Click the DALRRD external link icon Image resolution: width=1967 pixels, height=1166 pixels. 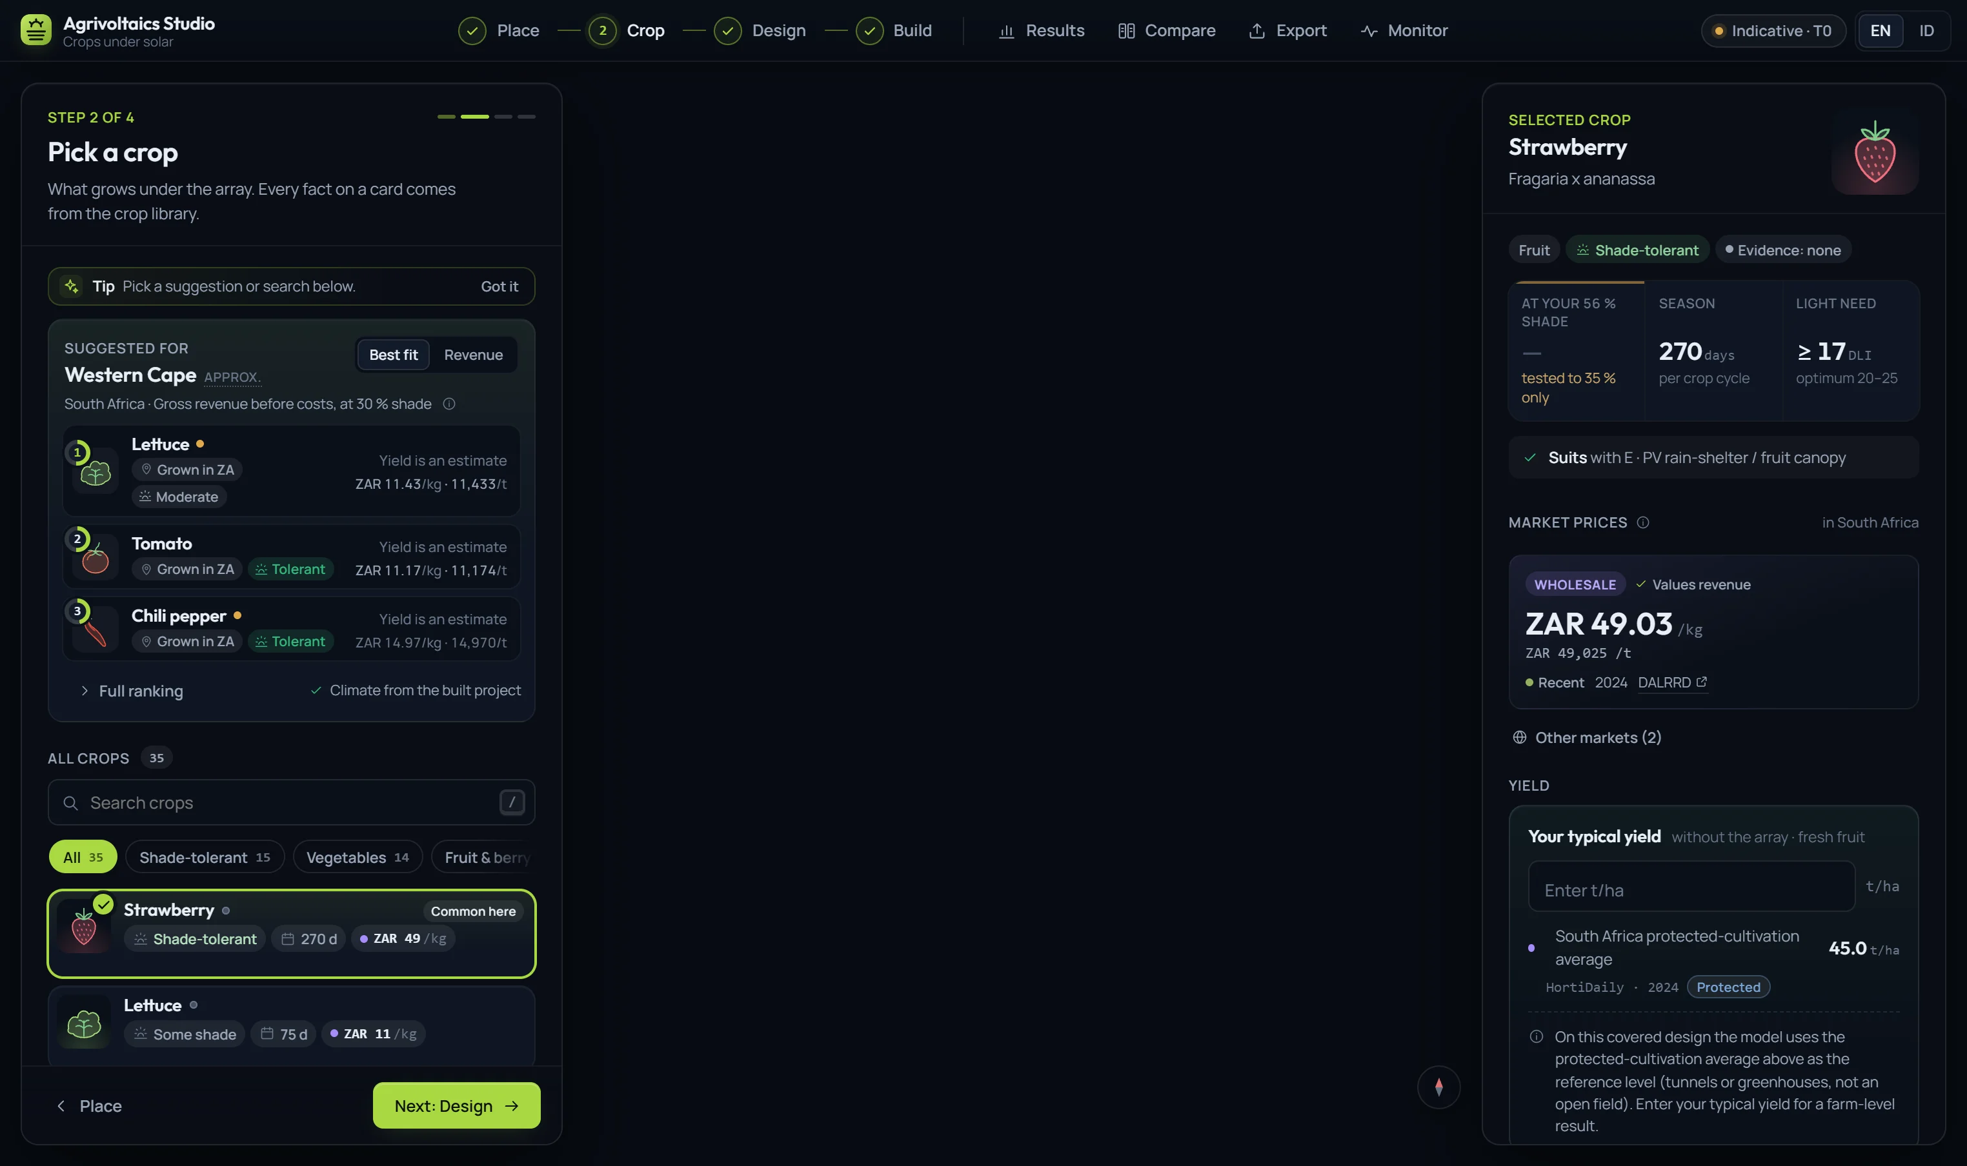click(1701, 682)
